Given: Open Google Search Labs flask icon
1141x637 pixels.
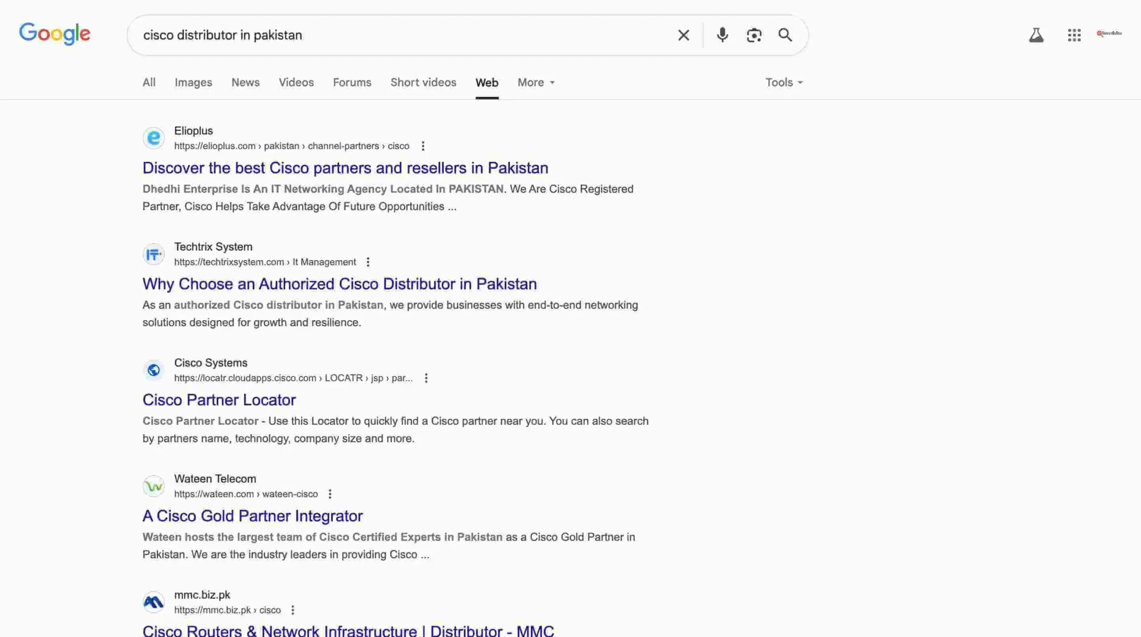Looking at the screenshot, I should (1036, 35).
